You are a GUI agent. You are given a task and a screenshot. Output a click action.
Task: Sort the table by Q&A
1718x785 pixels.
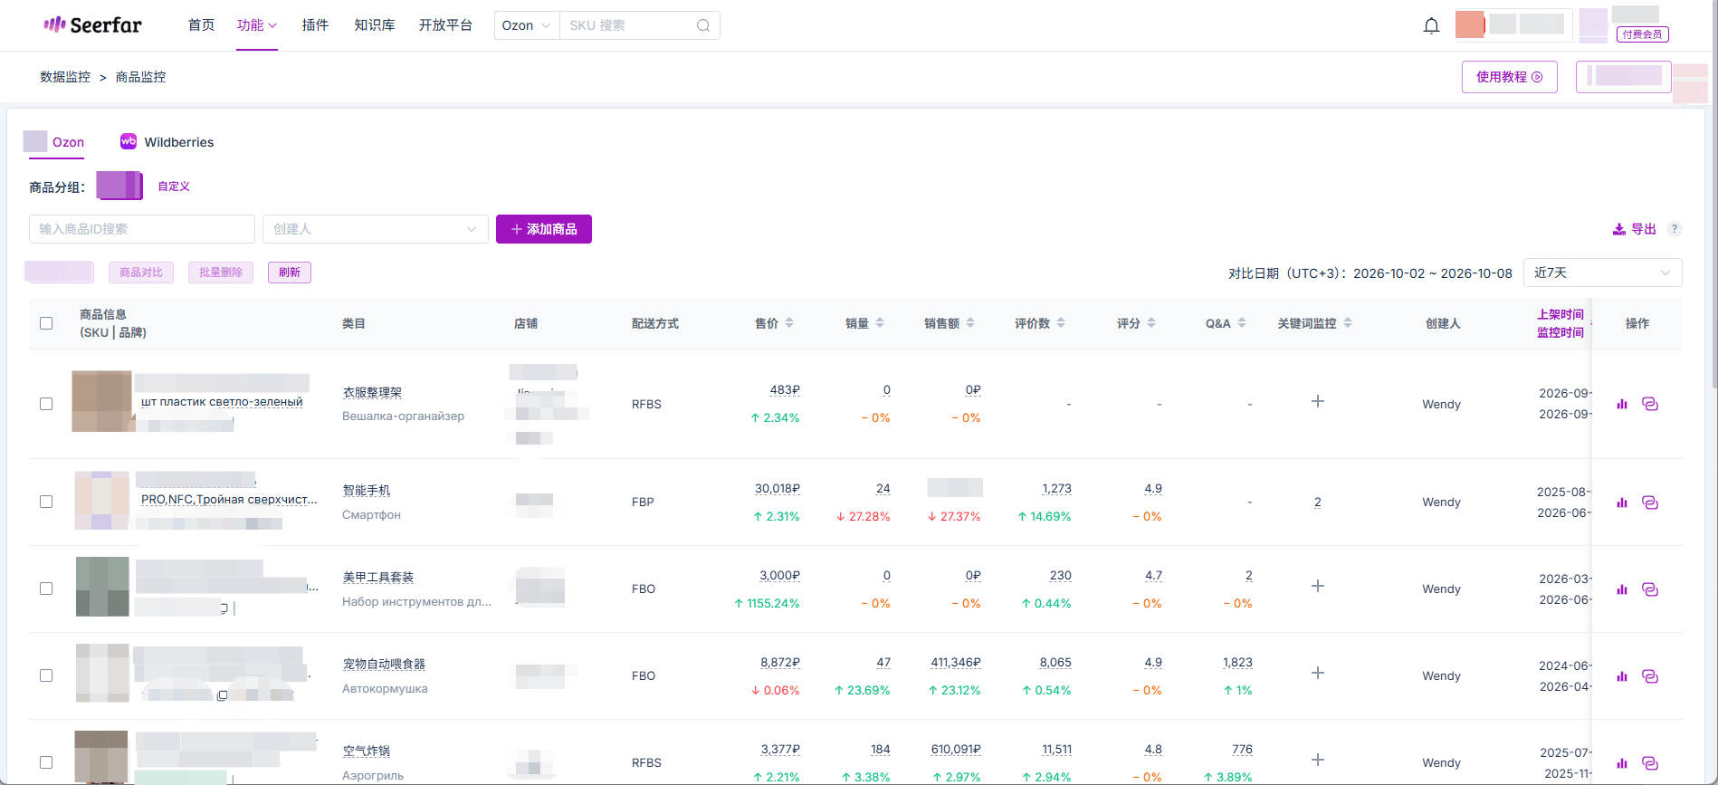[1242, 323]
